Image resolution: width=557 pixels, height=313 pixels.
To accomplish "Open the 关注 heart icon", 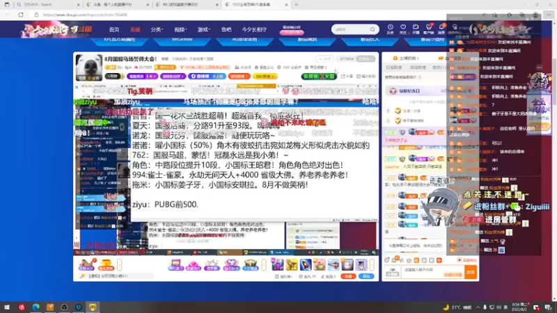I will point(403,29).
